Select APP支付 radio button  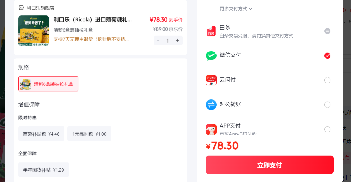pos(327,129)
